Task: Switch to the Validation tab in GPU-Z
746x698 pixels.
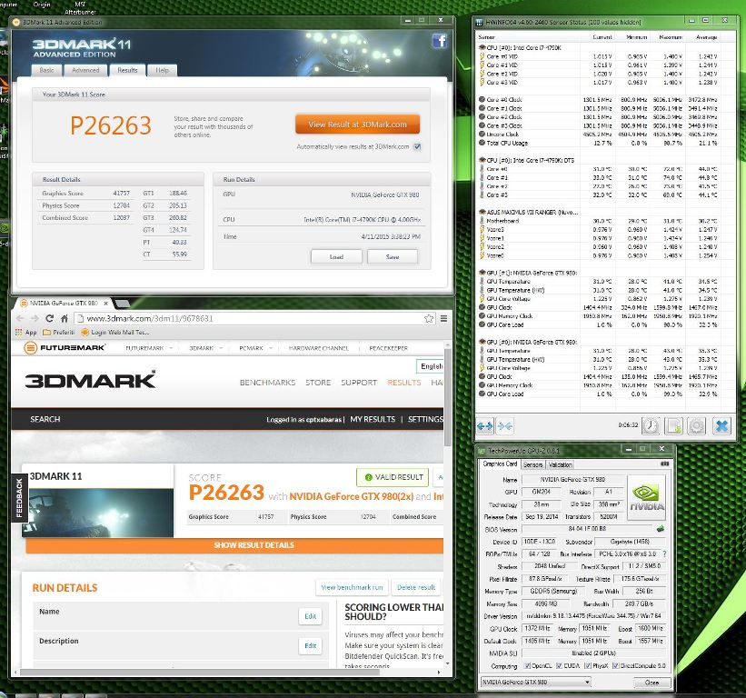Action: point(560,464)
